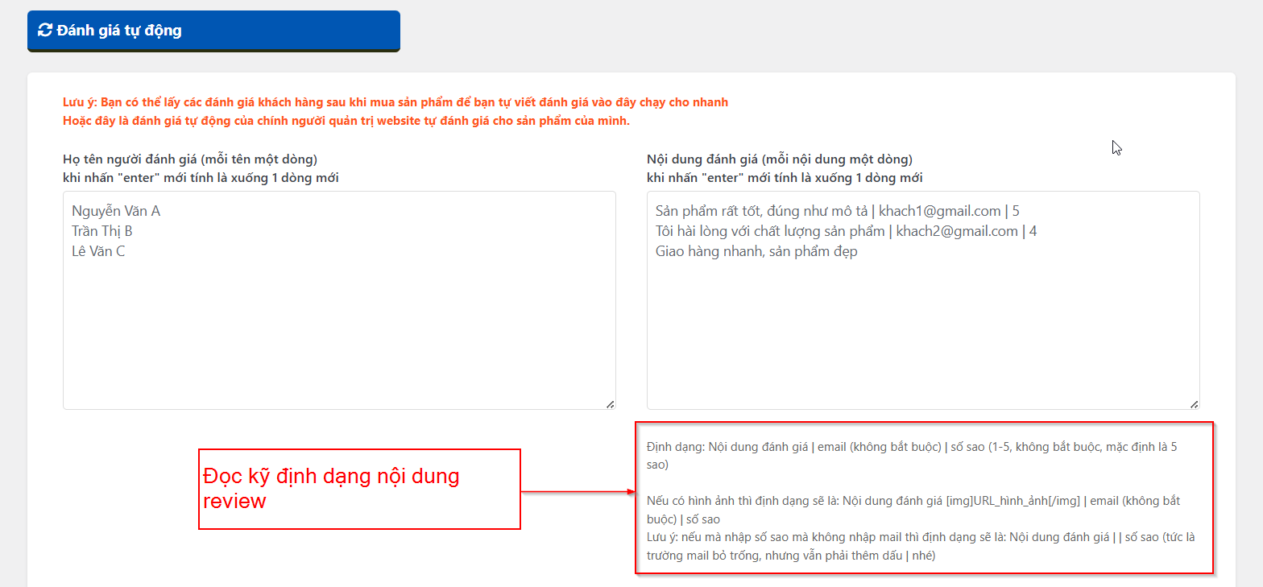The image size is (1263, 587).
Task: Click the Giao hàng nhanh sample line
Action: tap(756, 251)
